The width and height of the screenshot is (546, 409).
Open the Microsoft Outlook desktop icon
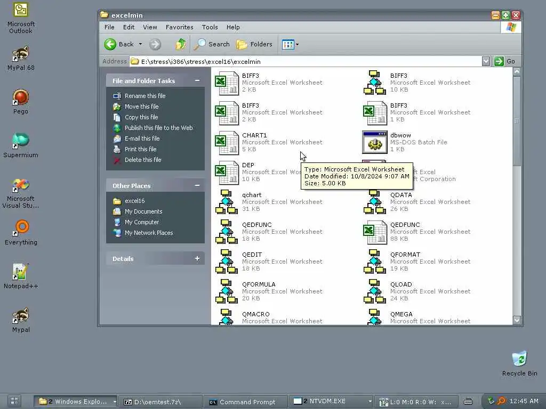pos(21,18)
